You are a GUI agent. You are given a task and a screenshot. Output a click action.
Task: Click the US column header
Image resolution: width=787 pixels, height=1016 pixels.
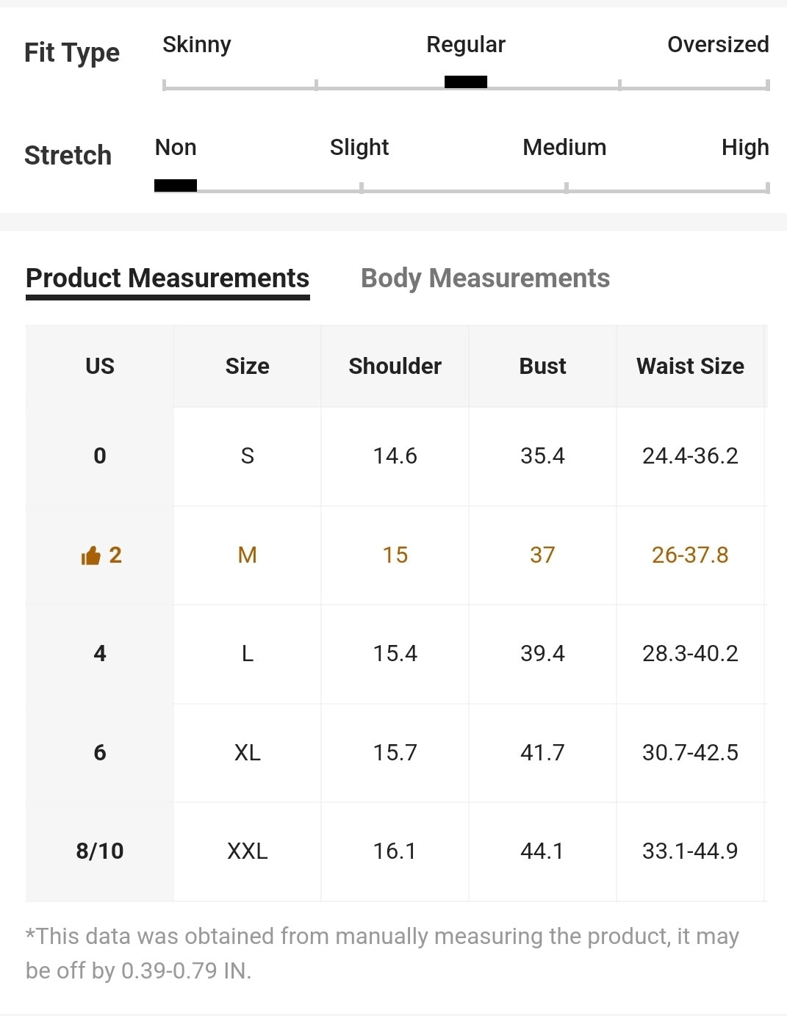coord(100,366)
